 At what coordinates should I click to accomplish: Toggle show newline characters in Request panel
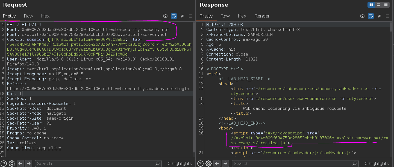(x=182, y=16)
